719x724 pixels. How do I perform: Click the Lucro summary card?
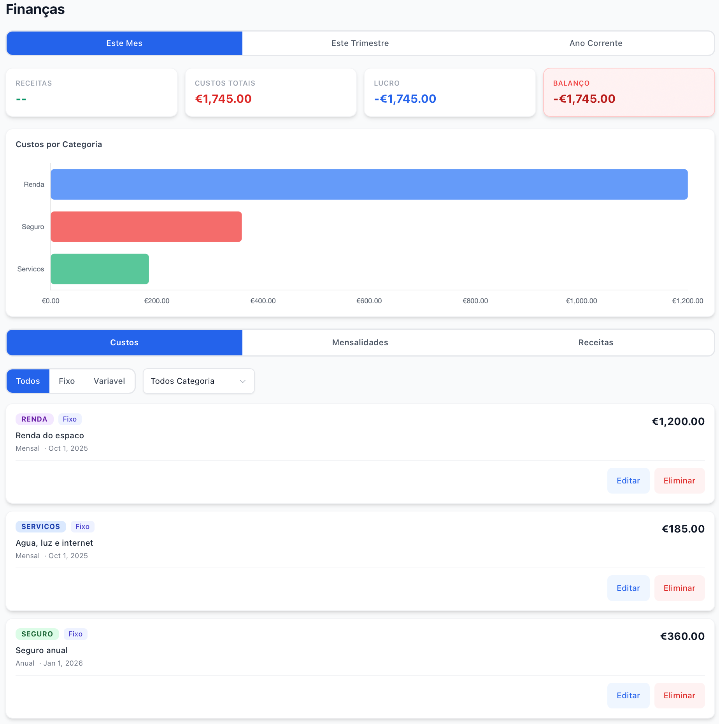coord(450,93)
